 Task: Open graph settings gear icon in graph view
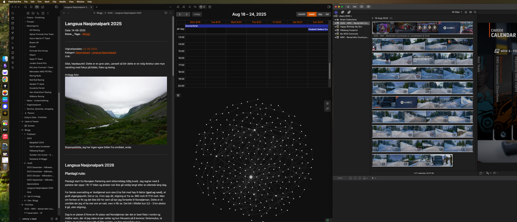point(327,104)
